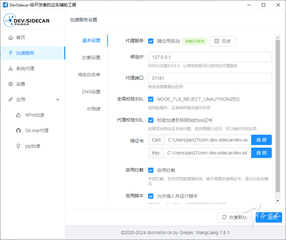Click the log document icon in 日志 button
Viewport: 286px width, 240px height.
pyautogui.click(x=217, y=41)
